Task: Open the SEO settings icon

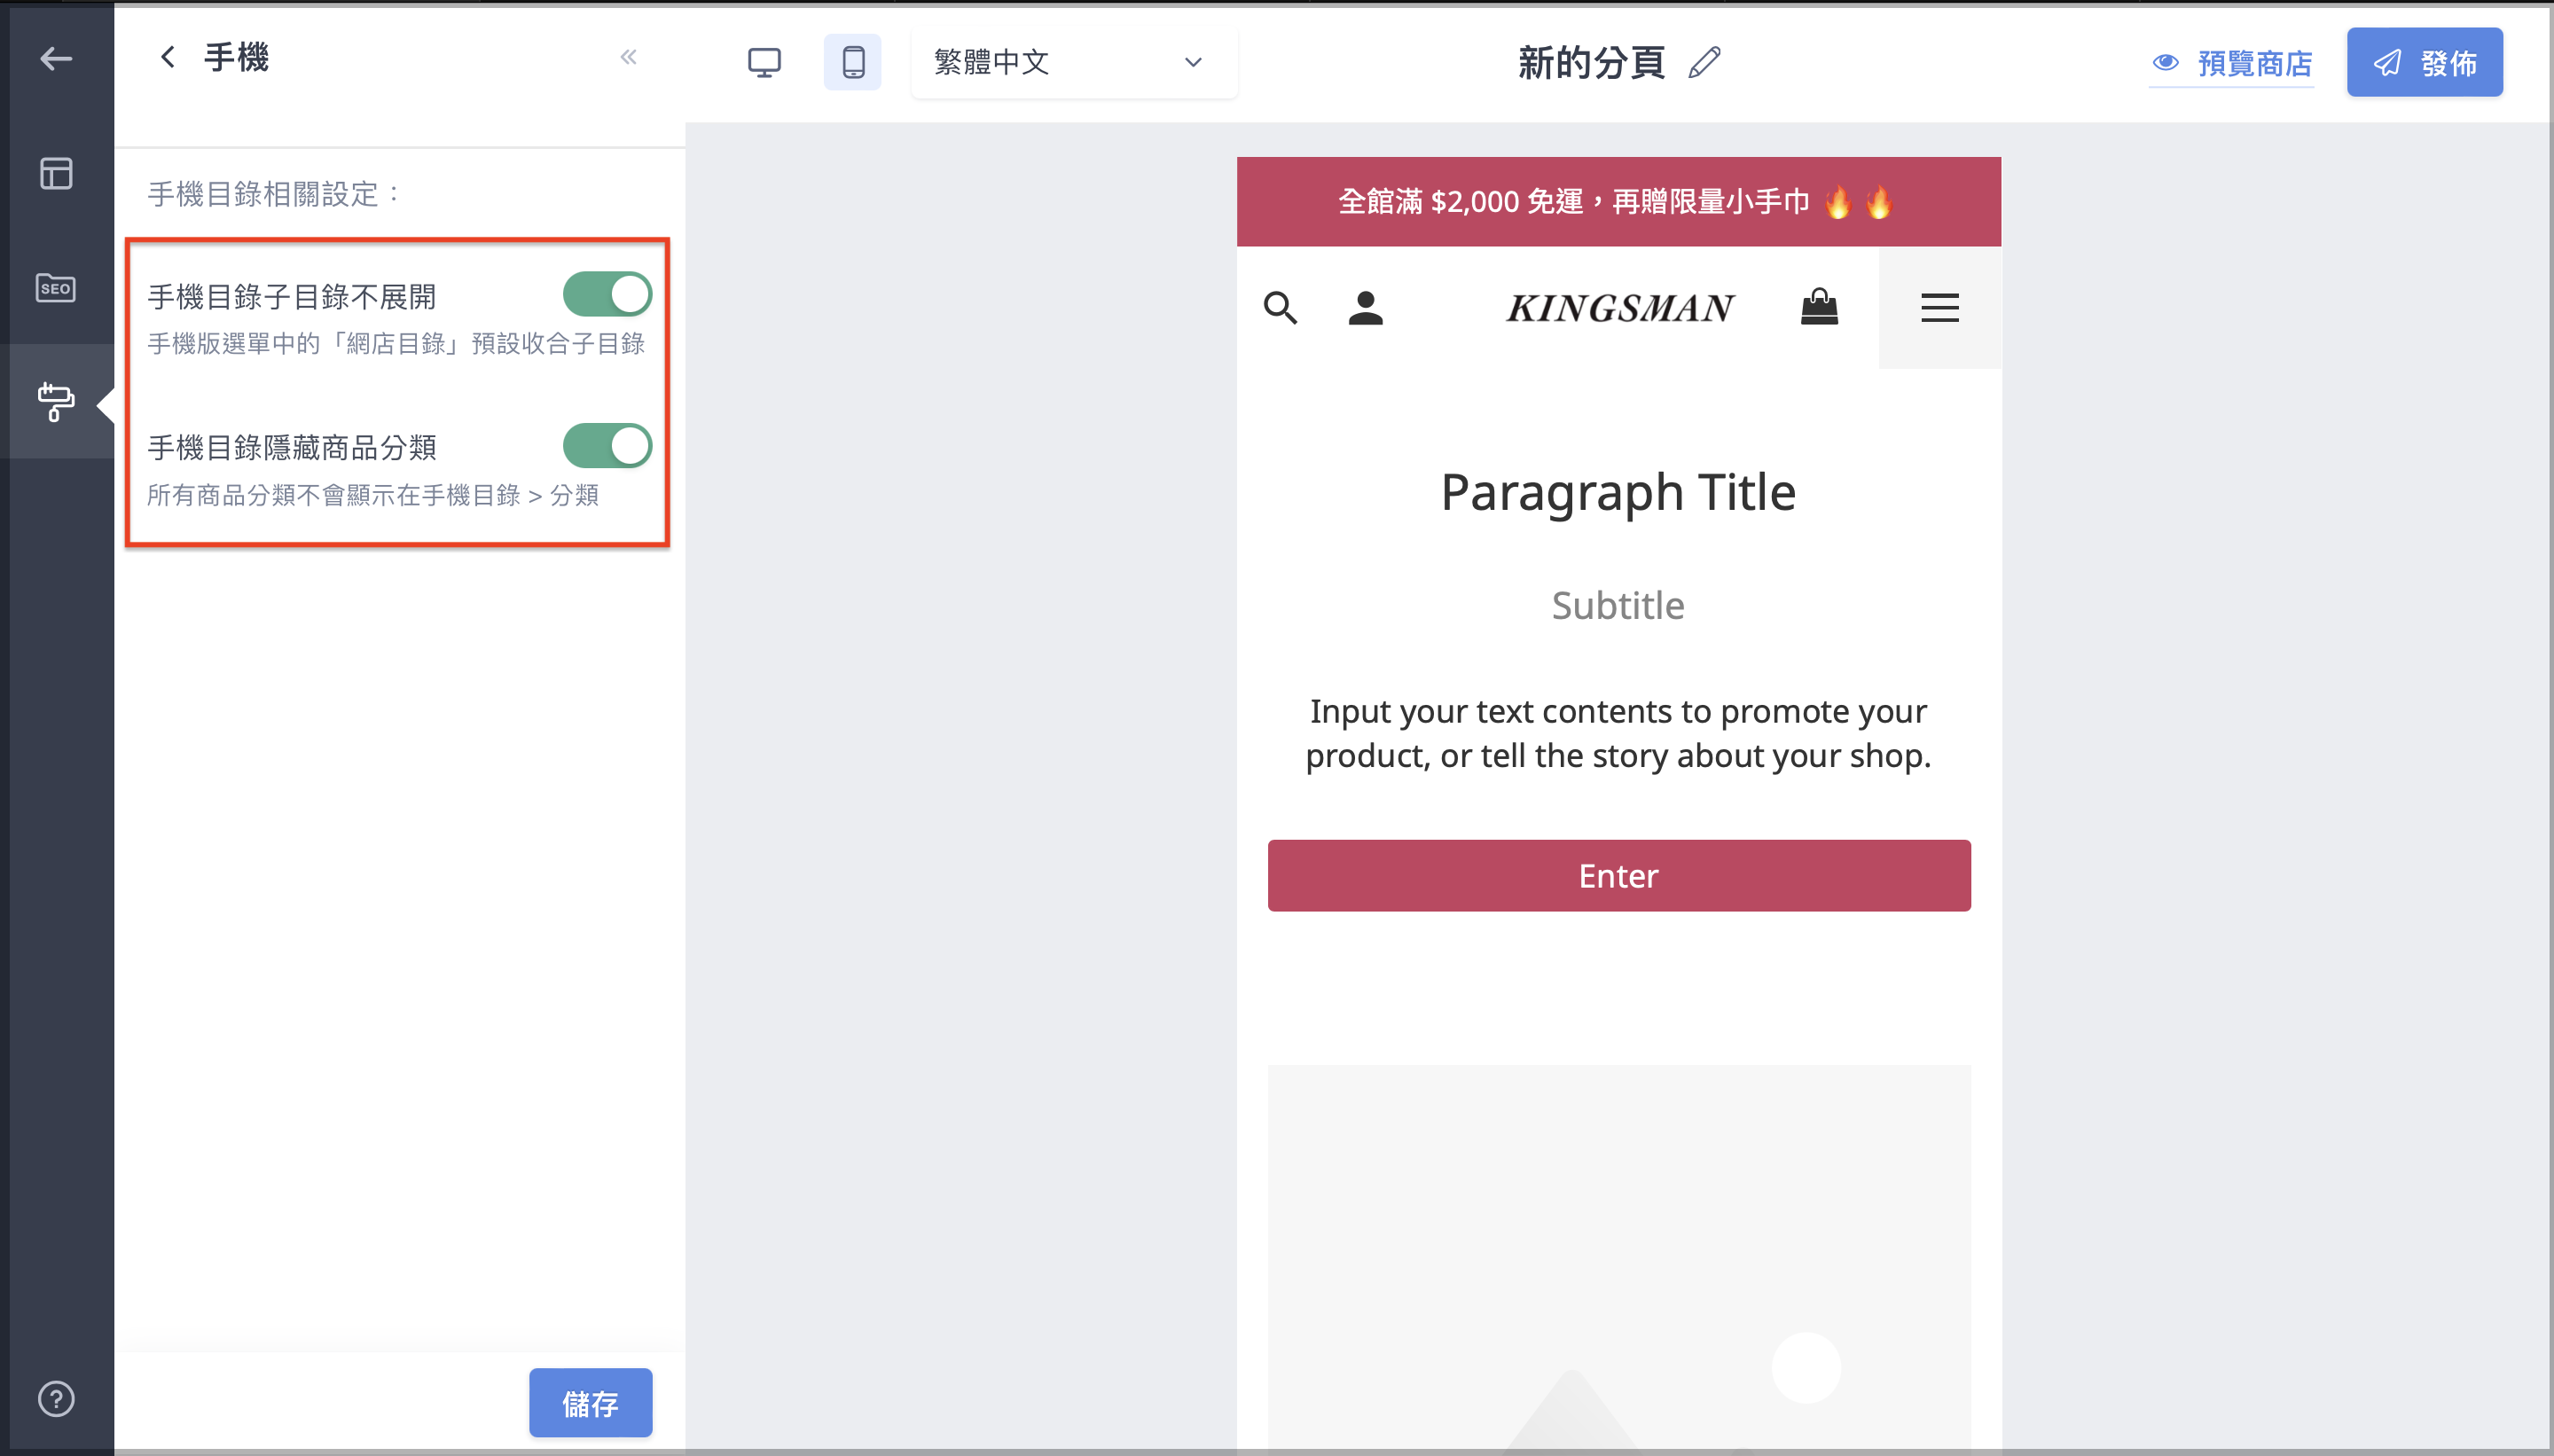Action: coord(56,288)
